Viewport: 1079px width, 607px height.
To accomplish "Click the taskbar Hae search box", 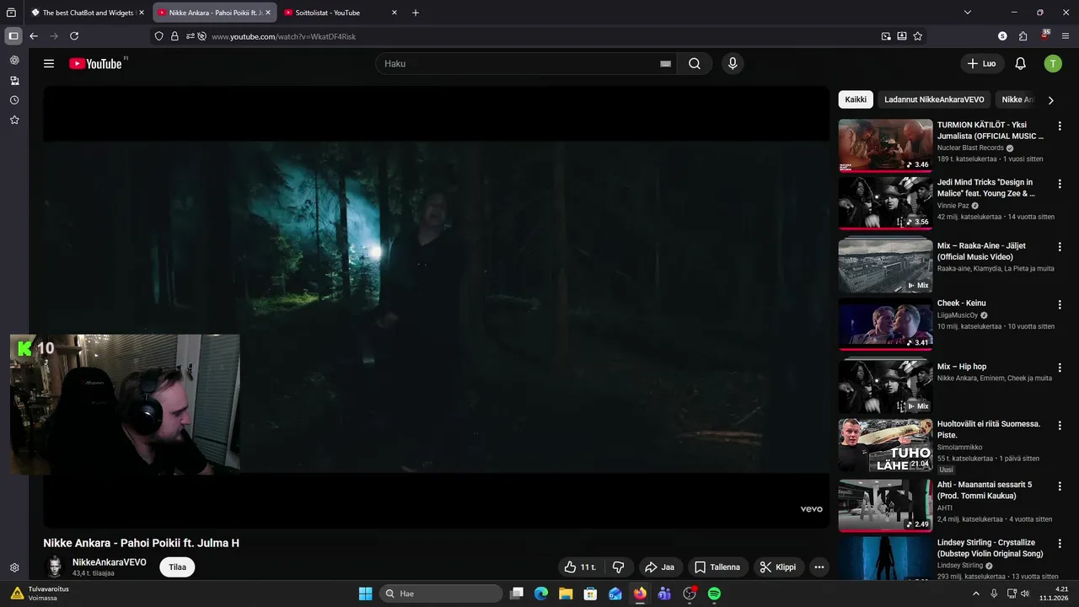I will click(x=441, y=594).
